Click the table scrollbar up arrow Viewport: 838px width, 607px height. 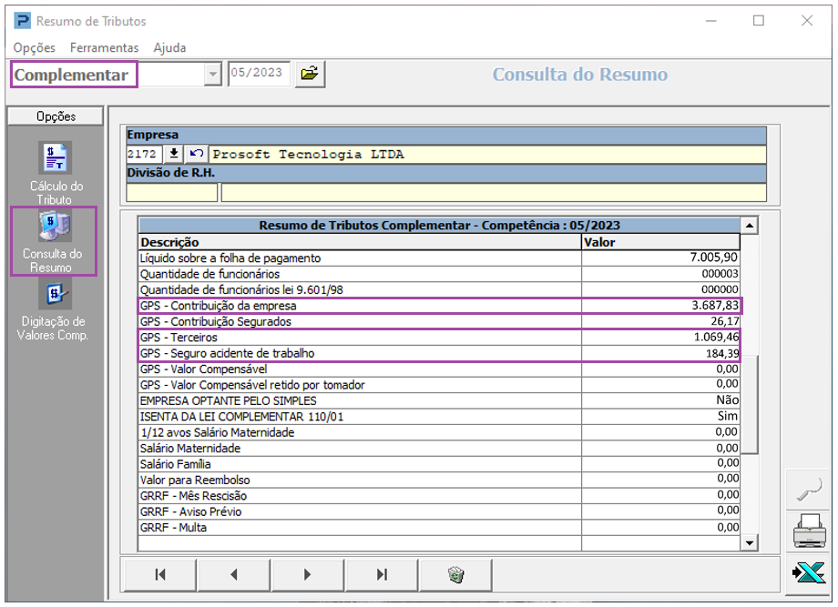pyautogui.click(x=750, y=226)
